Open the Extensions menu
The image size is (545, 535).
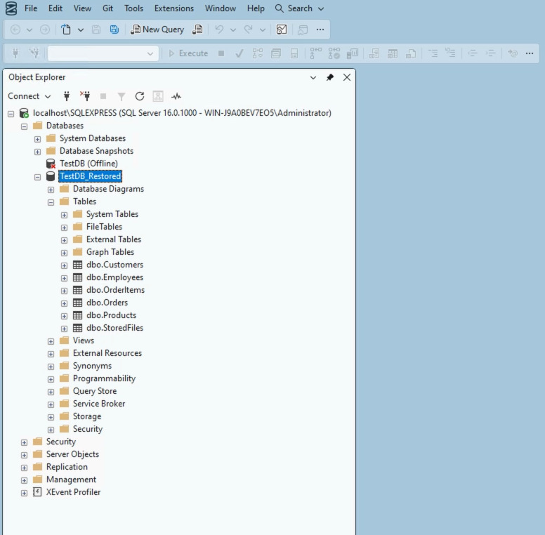coord(174,8)
